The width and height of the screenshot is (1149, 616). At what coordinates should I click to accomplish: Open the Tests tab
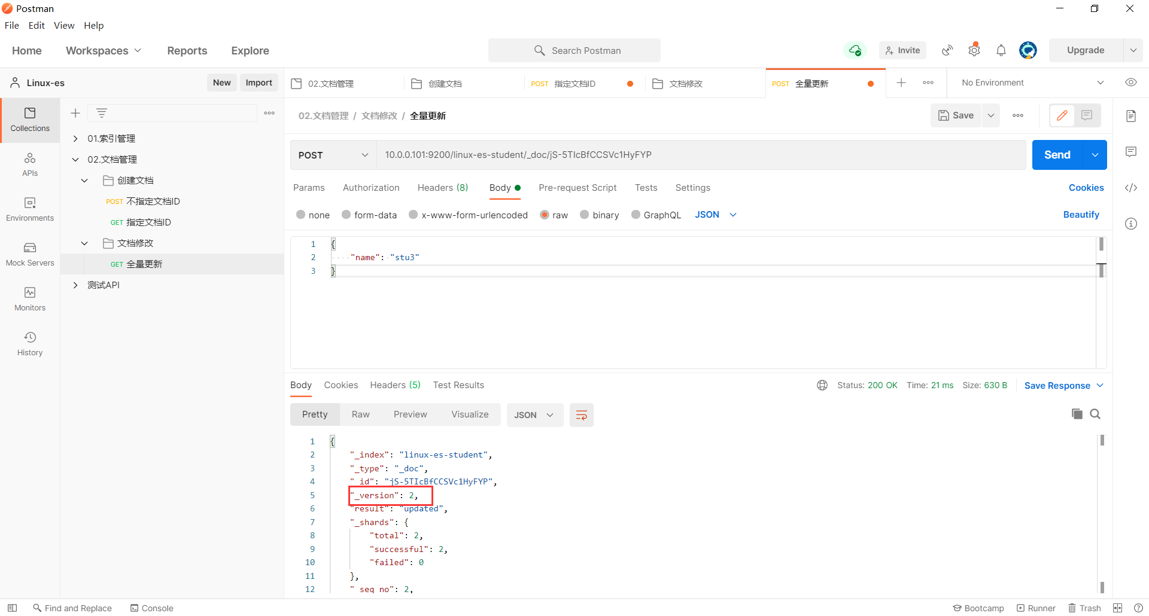(646, 188)
